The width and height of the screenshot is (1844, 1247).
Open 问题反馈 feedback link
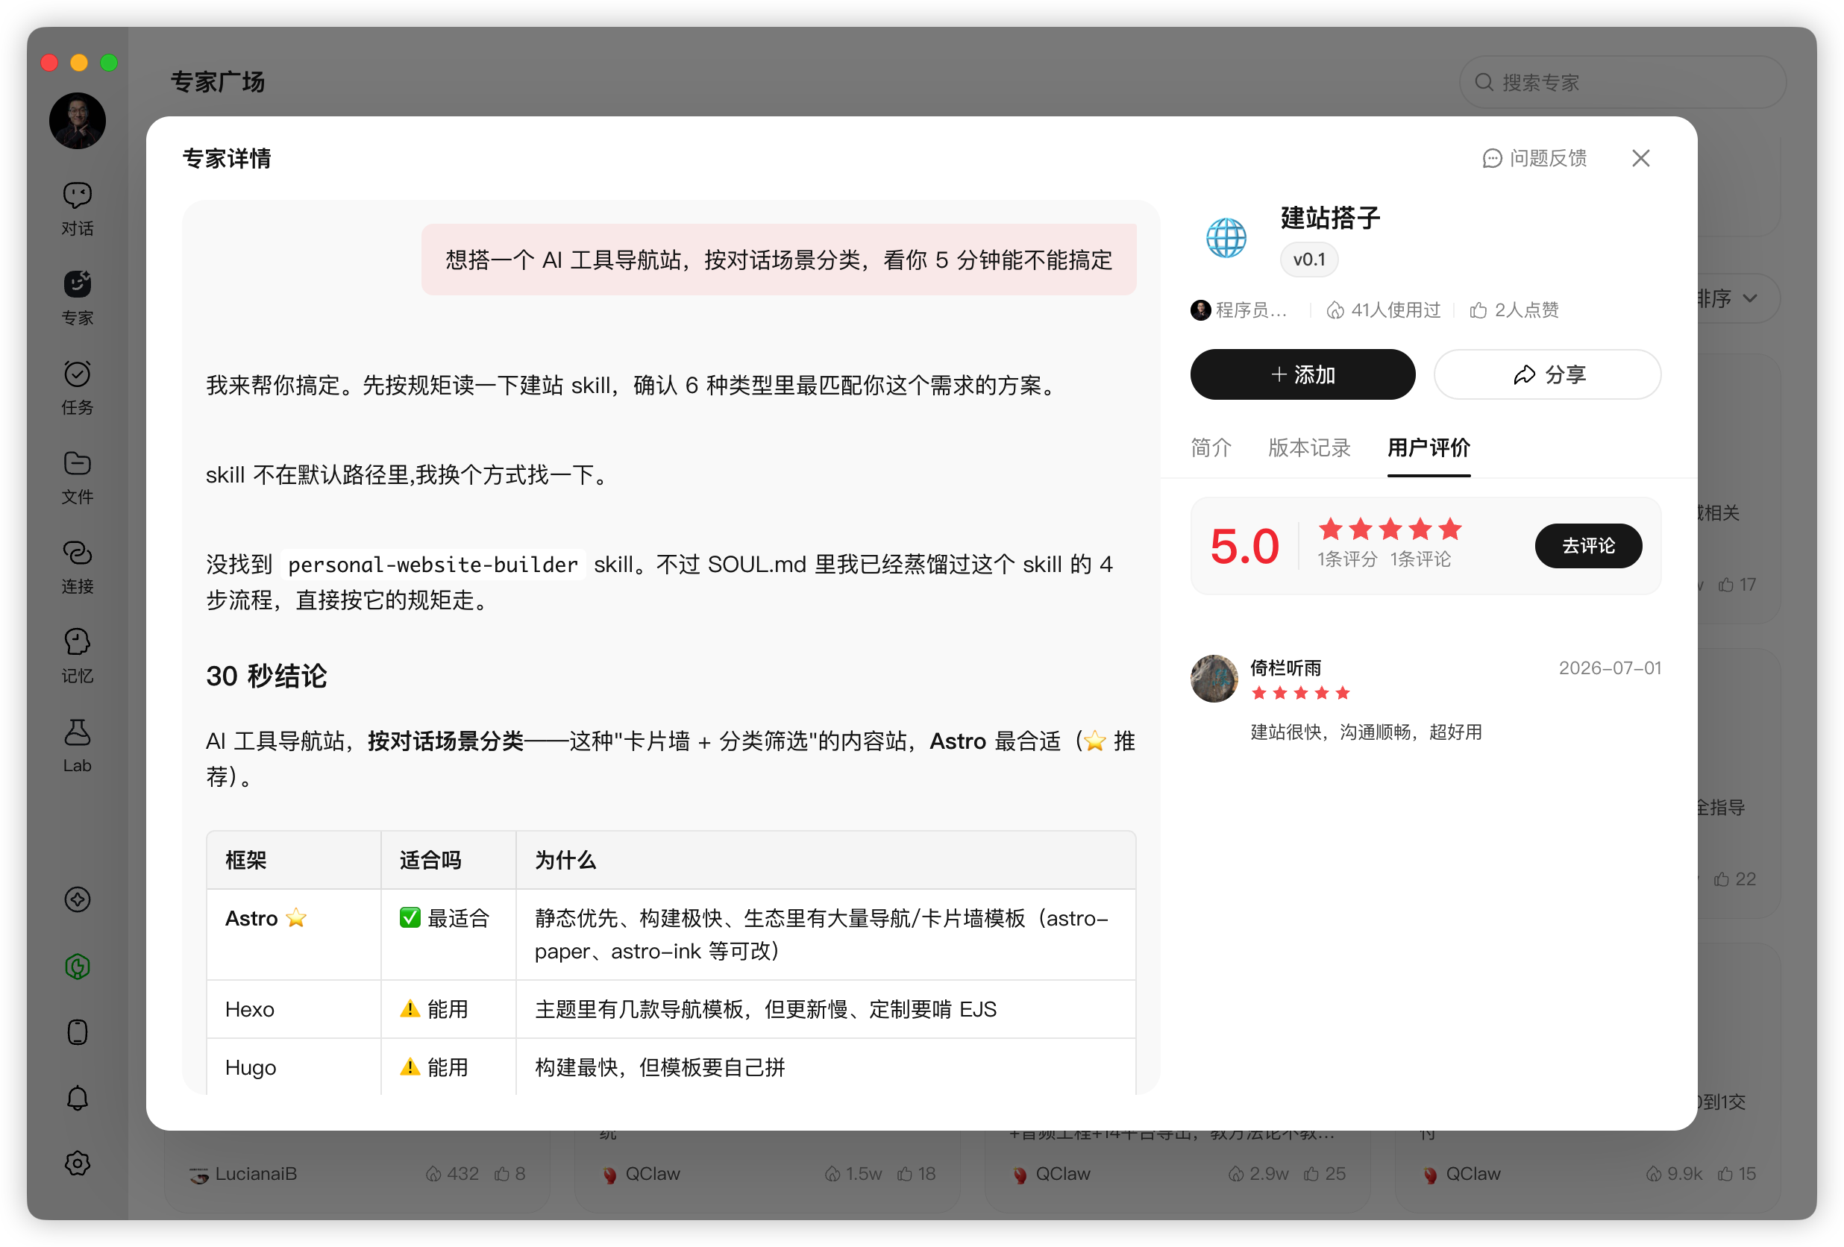[1534, 158]
